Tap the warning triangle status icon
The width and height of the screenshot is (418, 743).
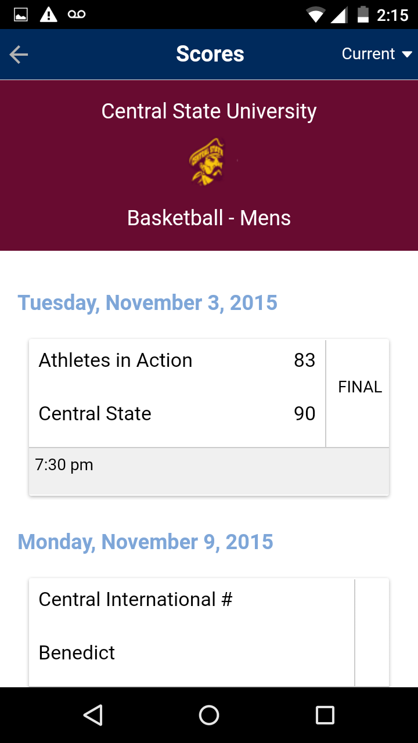point(48,15)
